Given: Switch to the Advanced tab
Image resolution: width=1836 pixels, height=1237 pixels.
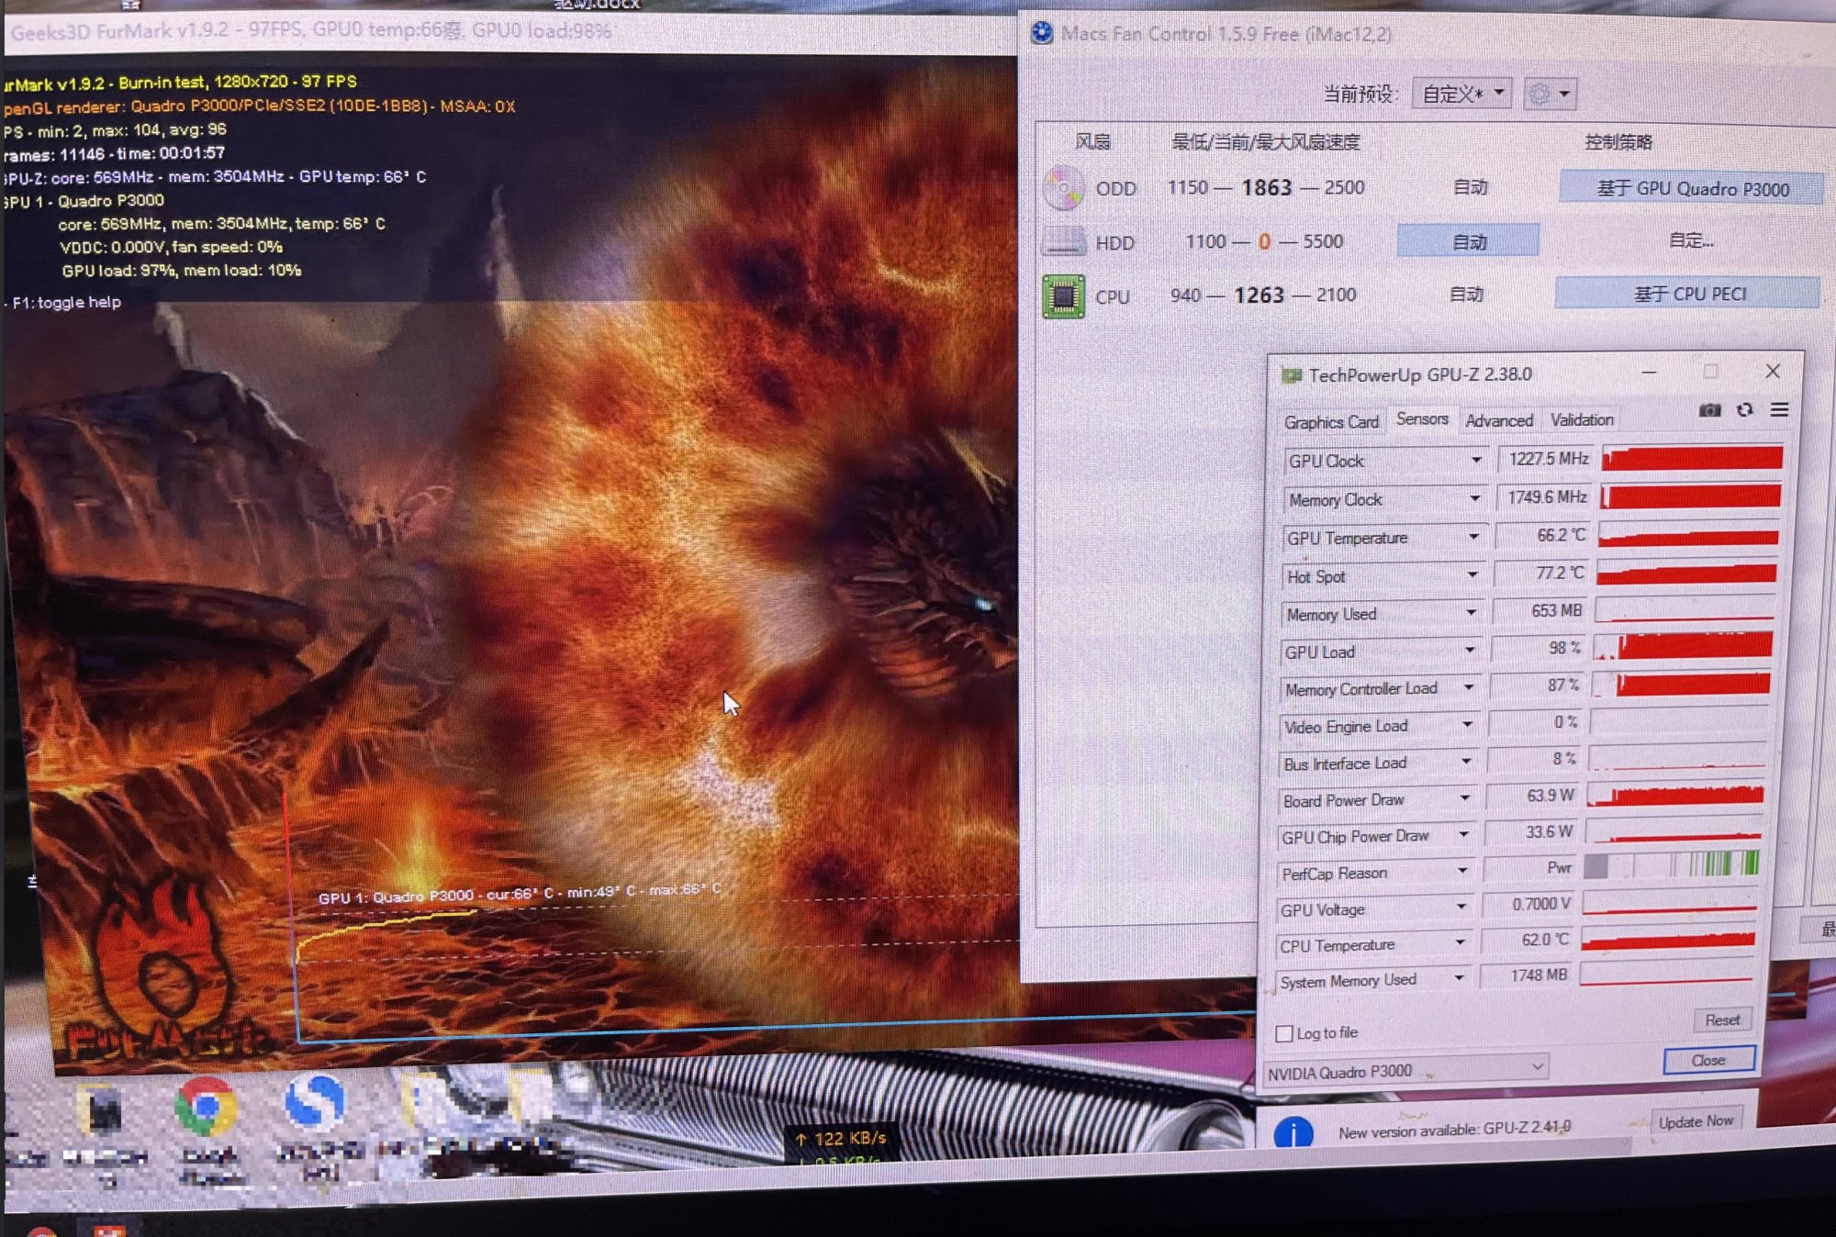Looking at the screenshot, I should 1498,420.
